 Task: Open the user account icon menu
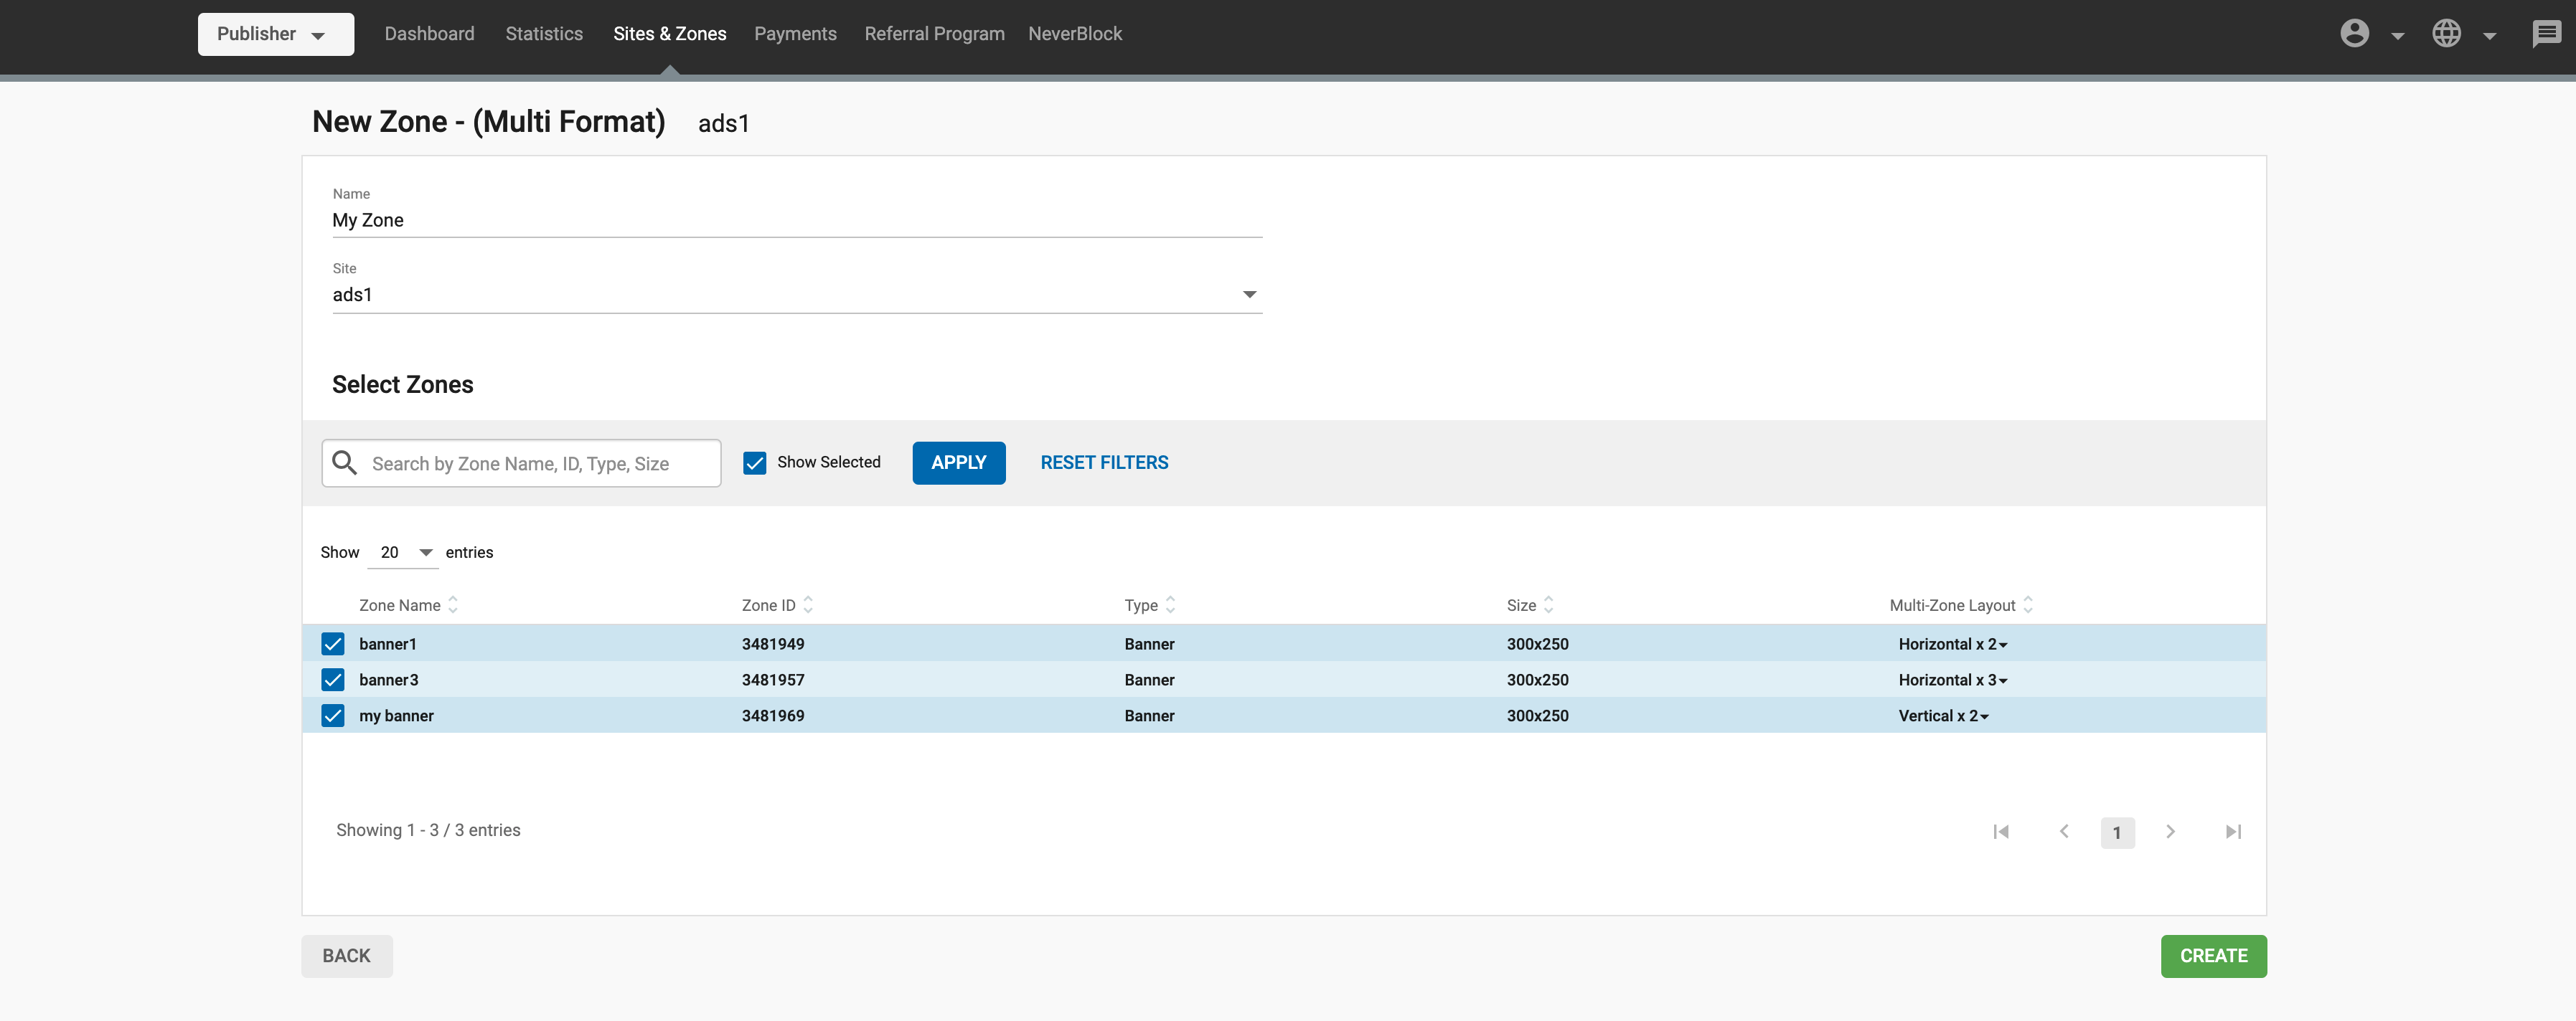2354,34
